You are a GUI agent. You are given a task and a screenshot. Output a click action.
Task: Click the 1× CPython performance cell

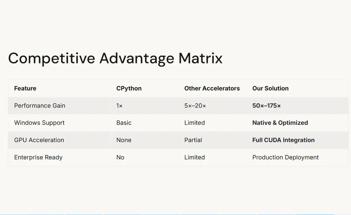click(x=119, y=106)
